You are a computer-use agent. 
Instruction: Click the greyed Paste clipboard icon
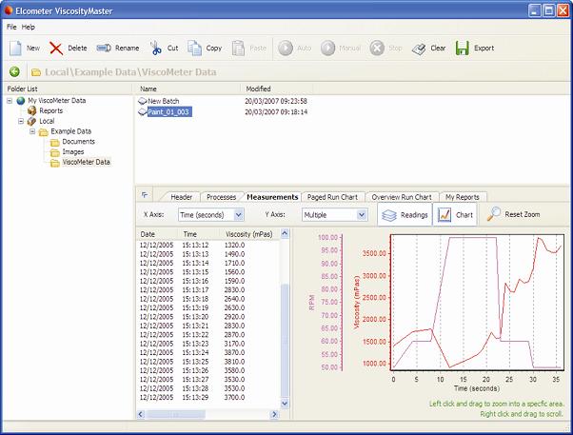pyautogui.click(x=238, y=48)
